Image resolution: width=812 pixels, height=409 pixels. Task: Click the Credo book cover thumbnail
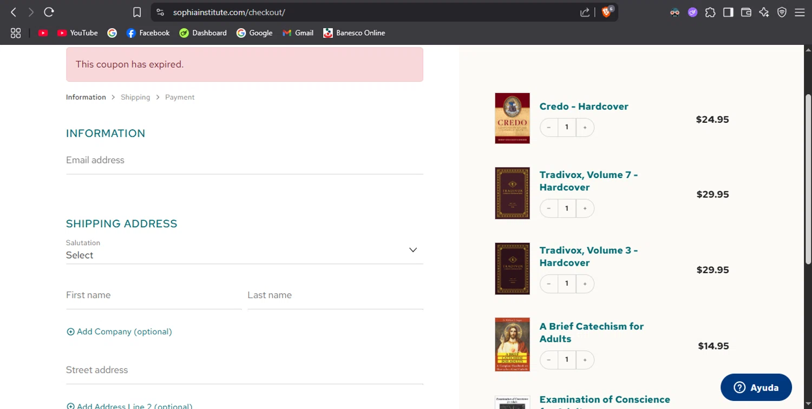tap(512, 118)
